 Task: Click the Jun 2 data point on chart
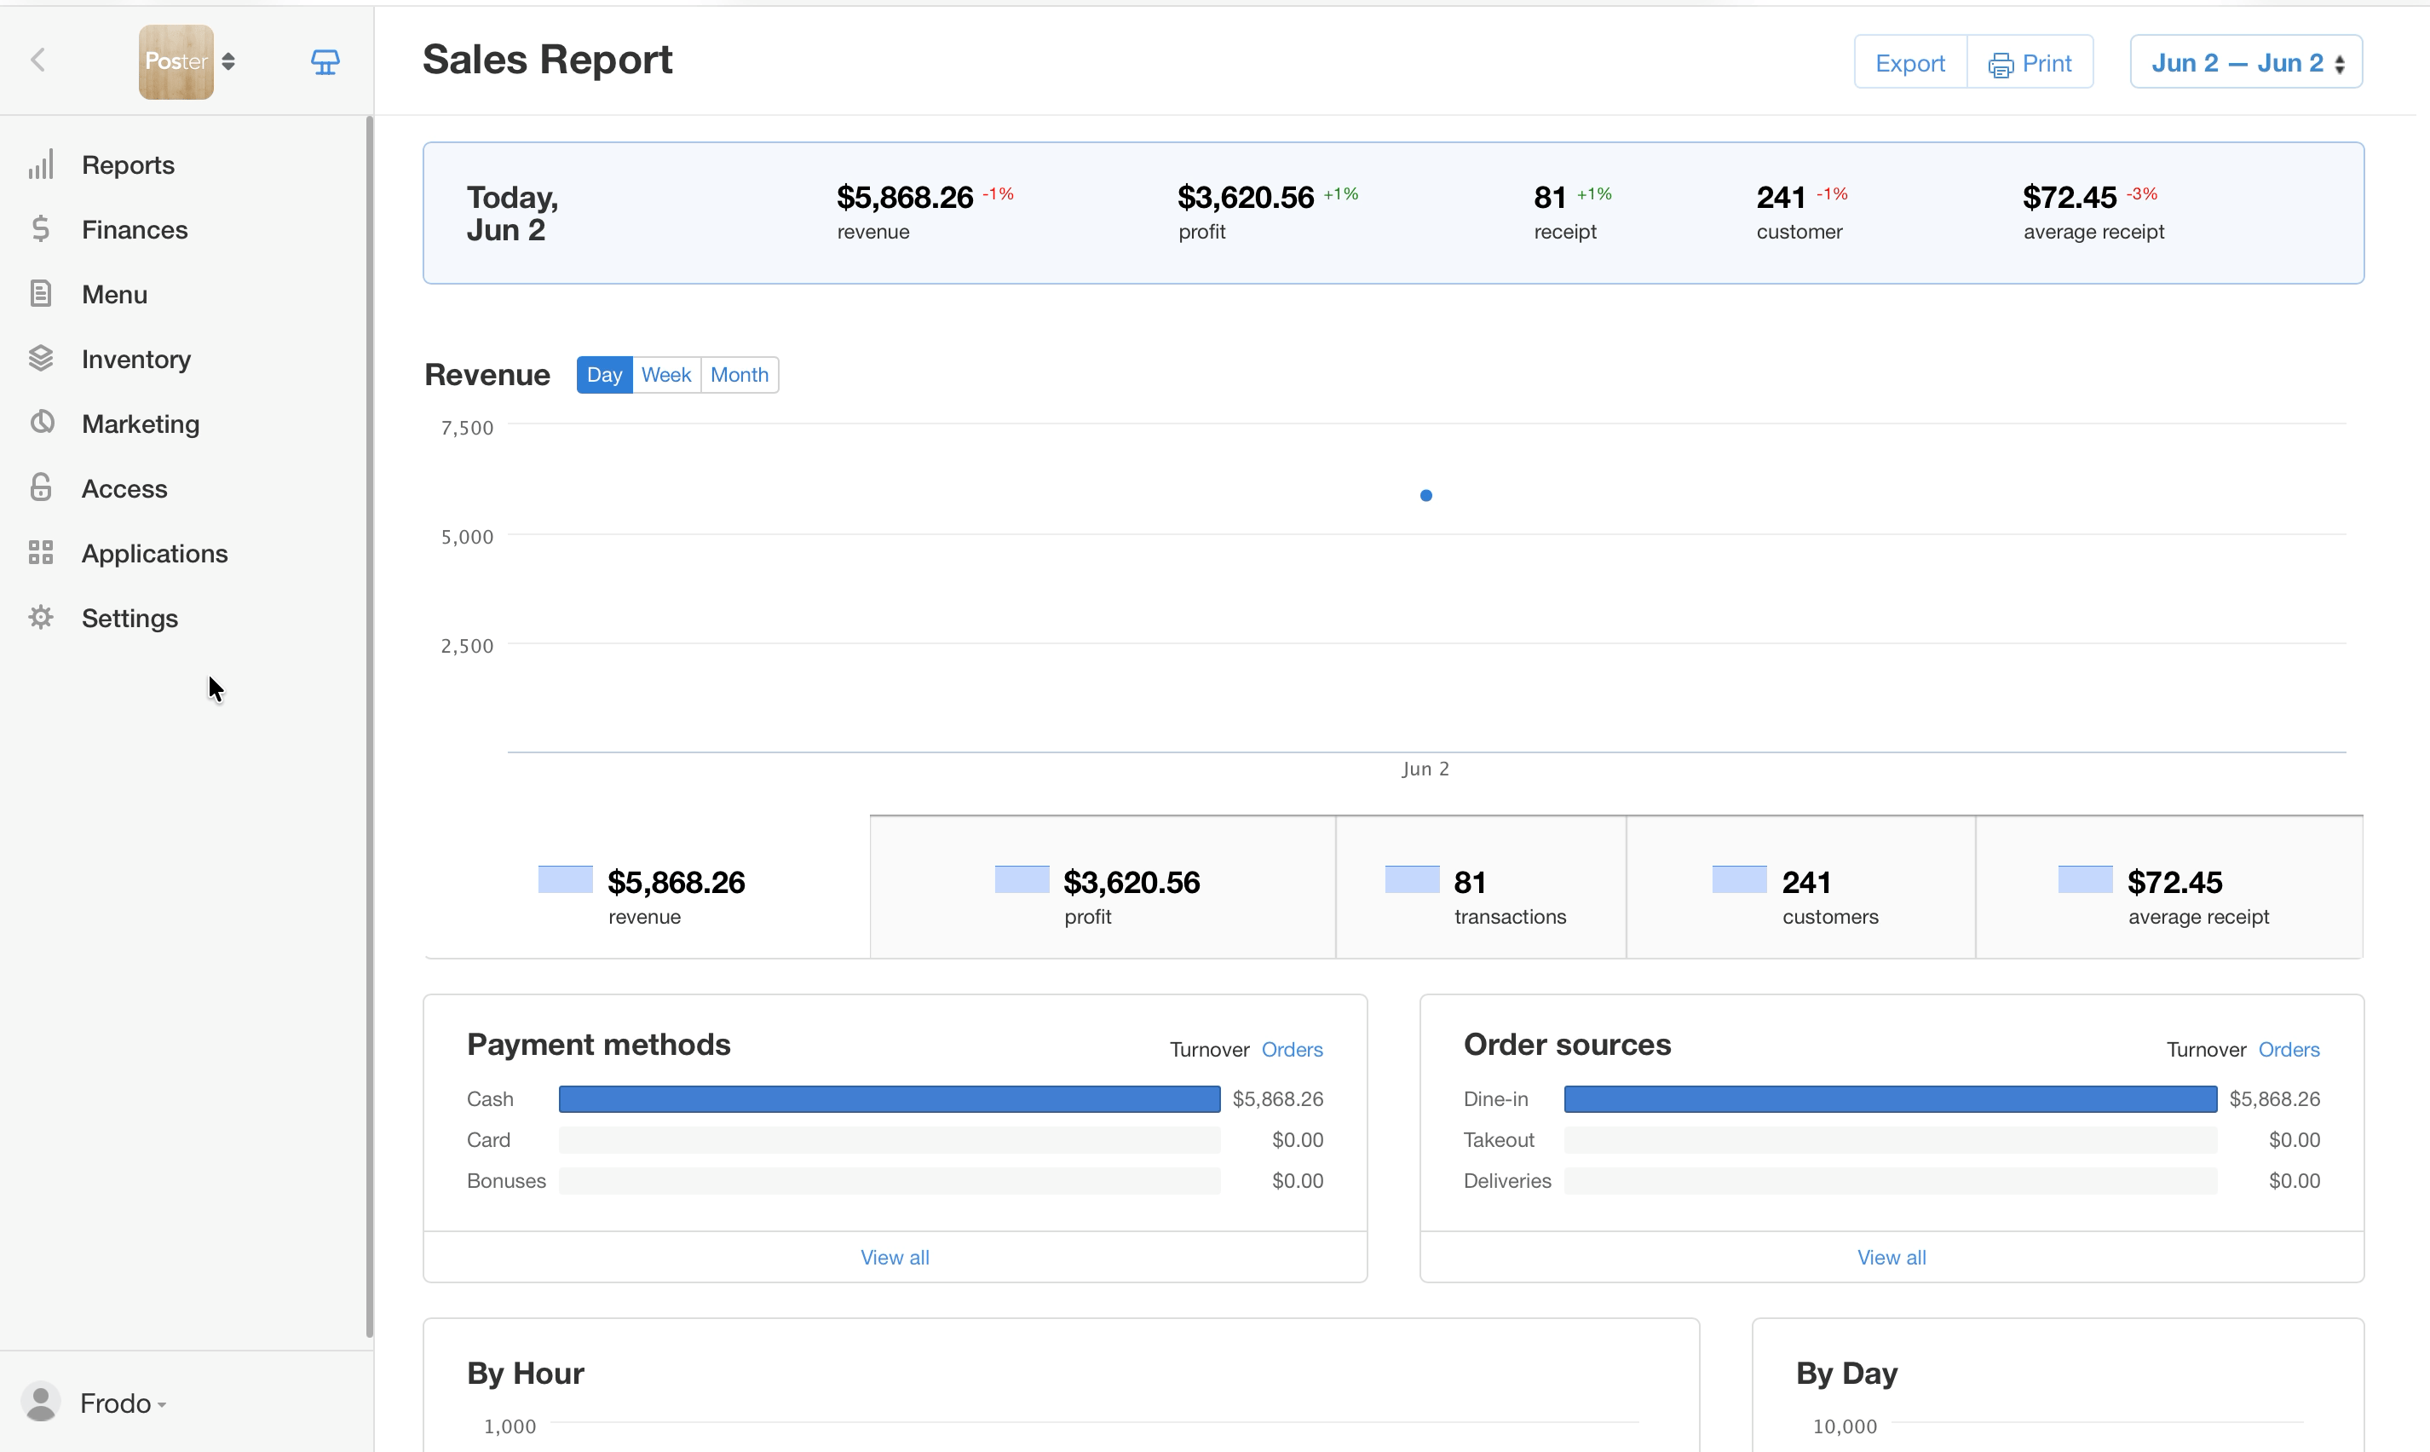[1426, 495]
